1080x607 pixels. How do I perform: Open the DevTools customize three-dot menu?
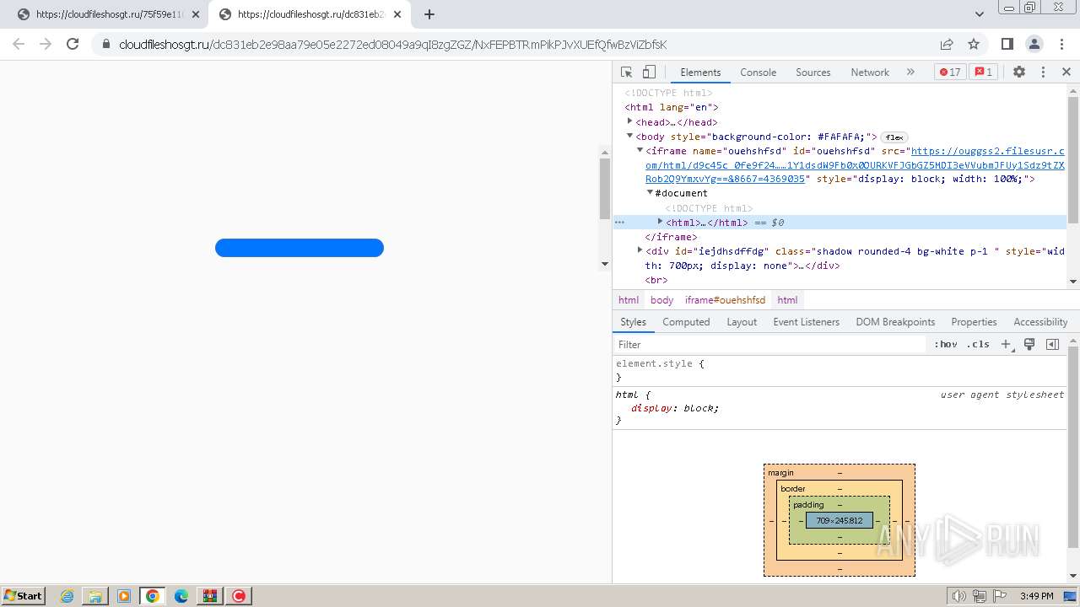[x=1043, y=72]
